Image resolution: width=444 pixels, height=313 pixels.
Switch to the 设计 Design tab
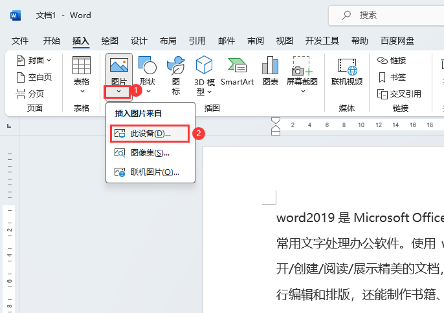coord(139,41)
